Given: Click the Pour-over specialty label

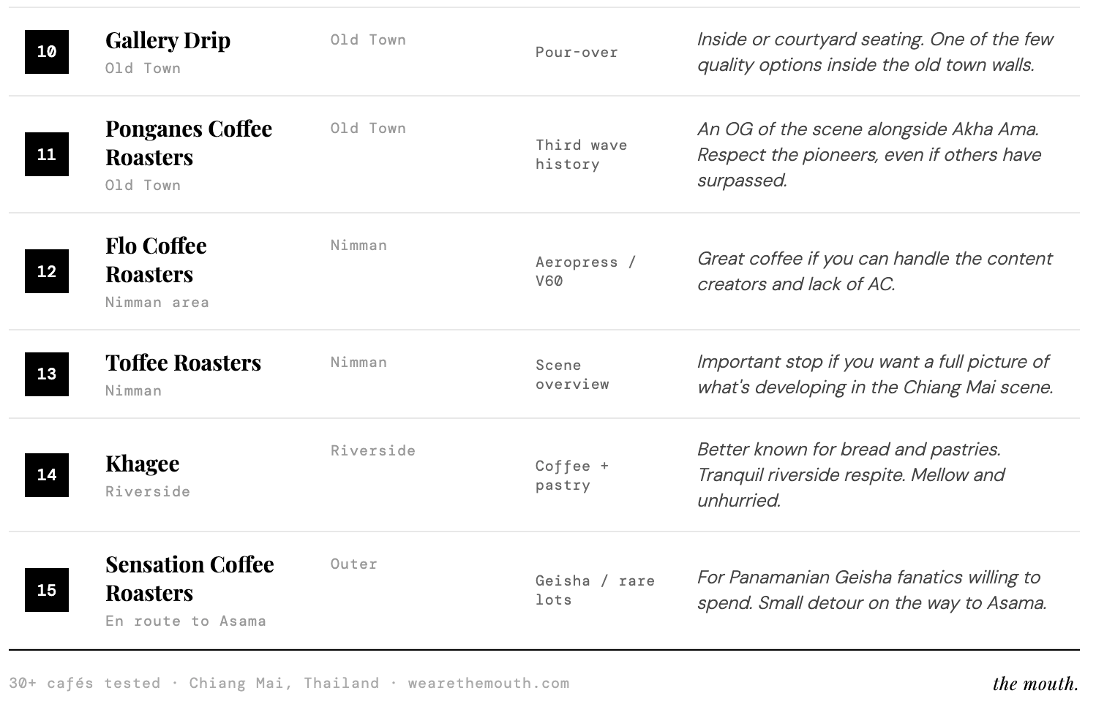Looking at the screenshot, I should (x=577, y=52).
